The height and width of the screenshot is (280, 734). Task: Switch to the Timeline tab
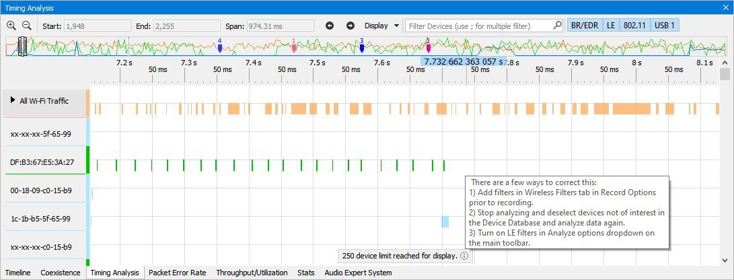point(17,273)
